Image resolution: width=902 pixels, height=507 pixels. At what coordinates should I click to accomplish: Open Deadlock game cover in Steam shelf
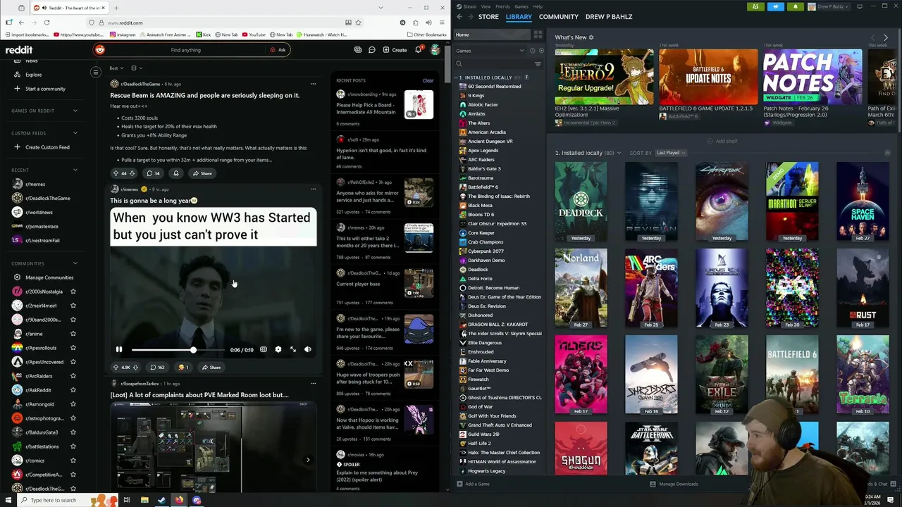(x=581, y=201)
